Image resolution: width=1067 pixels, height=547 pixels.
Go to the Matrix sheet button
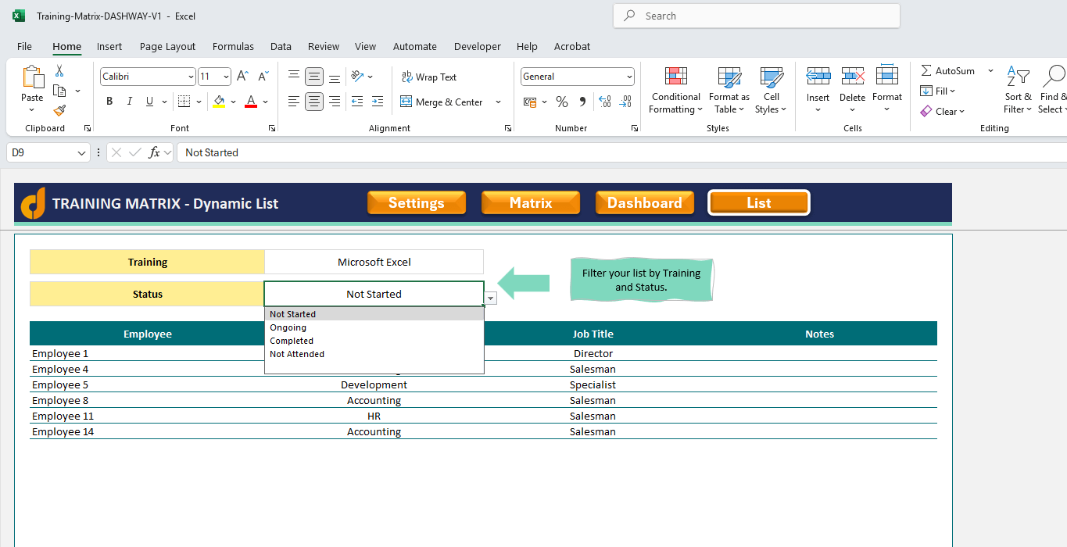coord(531,202)
